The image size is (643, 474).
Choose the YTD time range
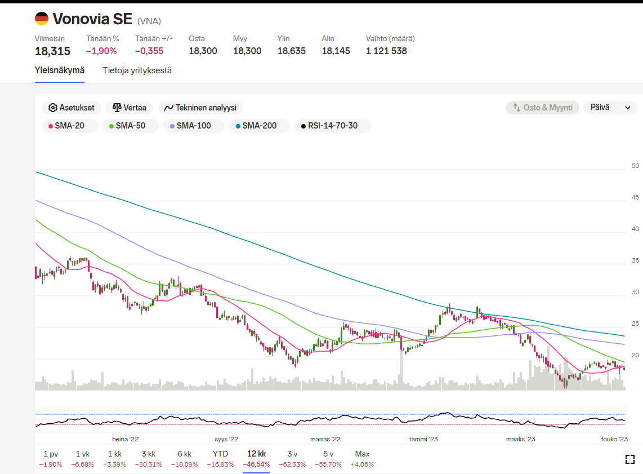click(x=220, y=454)
